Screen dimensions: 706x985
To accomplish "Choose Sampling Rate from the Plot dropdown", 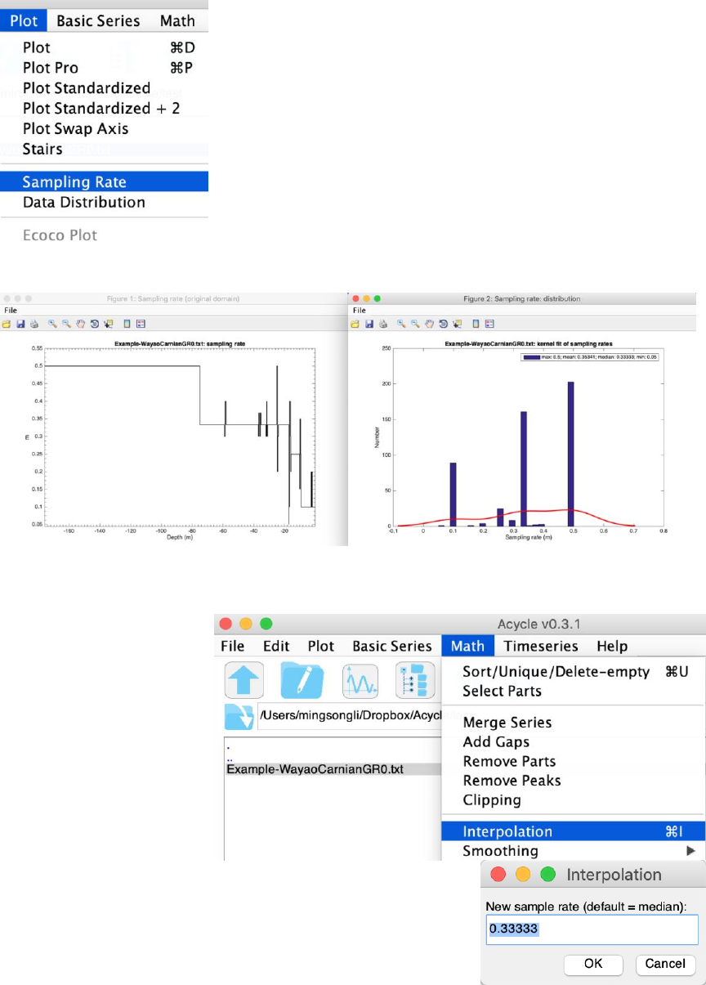I will (x=104, y=181).
